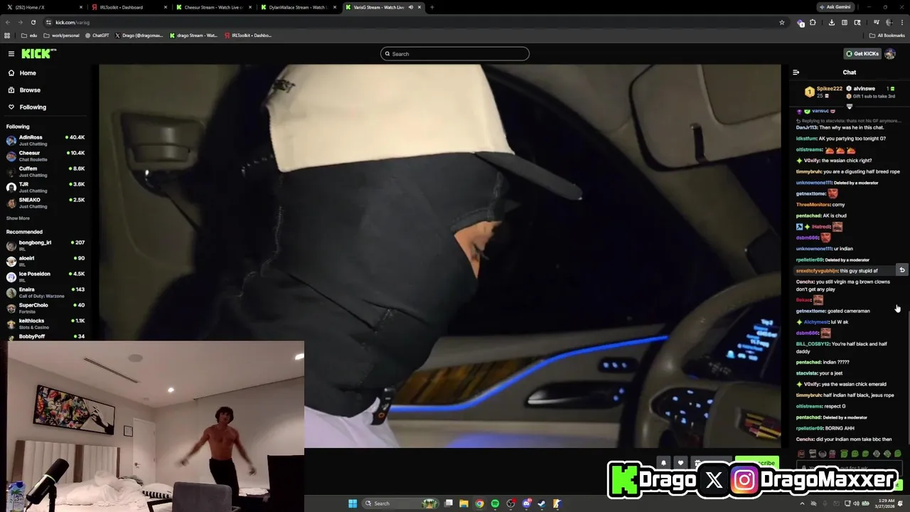The height and width of the screenshot is (512, 910).
Task: Click the notification bell under stream
Action: tap(663, 463)
